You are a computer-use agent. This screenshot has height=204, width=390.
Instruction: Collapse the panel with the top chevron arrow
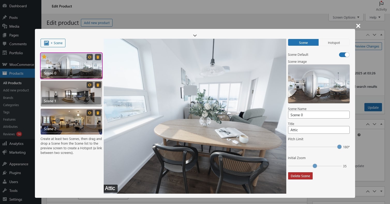click(x=195, y=35)
